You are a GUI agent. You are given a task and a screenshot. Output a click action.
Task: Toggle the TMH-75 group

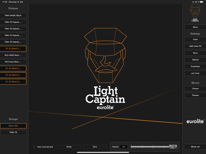click(x=13, y=132)
